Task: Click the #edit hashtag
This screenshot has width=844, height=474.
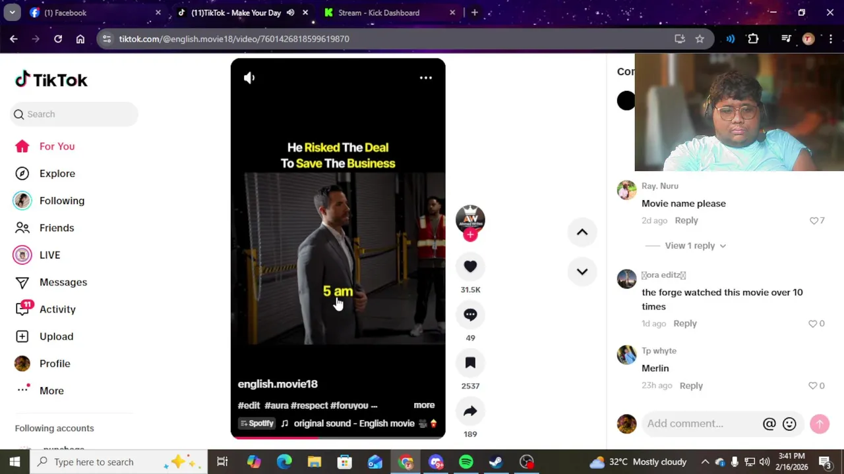Action: click(249, 406)
